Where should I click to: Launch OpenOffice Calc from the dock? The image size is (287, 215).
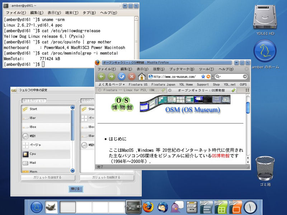click(x=221, y=207)
